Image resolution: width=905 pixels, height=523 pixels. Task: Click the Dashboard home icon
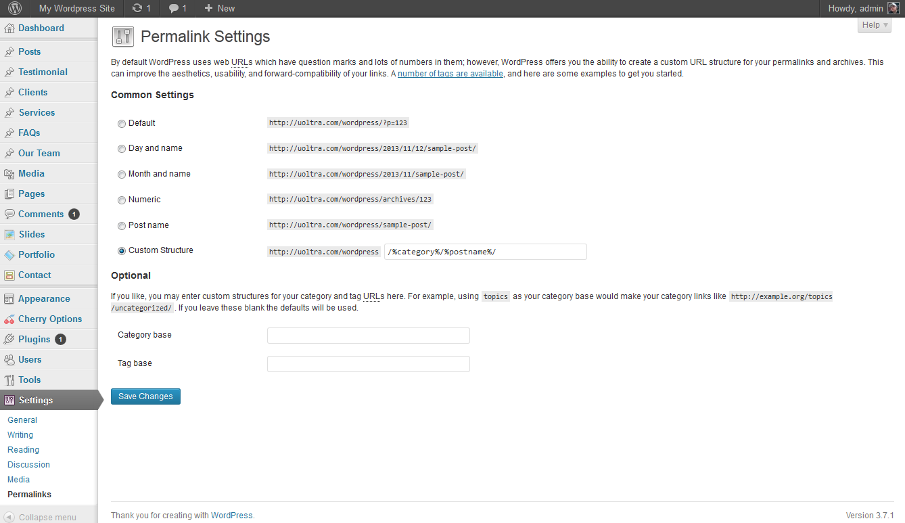click(9, 28)
